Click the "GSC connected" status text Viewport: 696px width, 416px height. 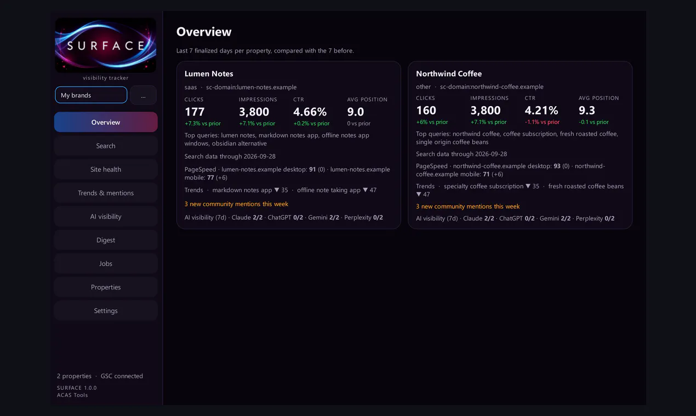pos(122,376)
